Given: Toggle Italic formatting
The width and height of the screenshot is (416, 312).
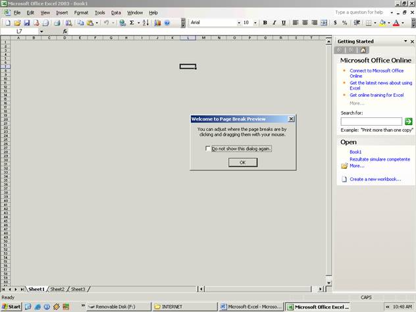Looking at the screenshot, I should click(274, 23).
